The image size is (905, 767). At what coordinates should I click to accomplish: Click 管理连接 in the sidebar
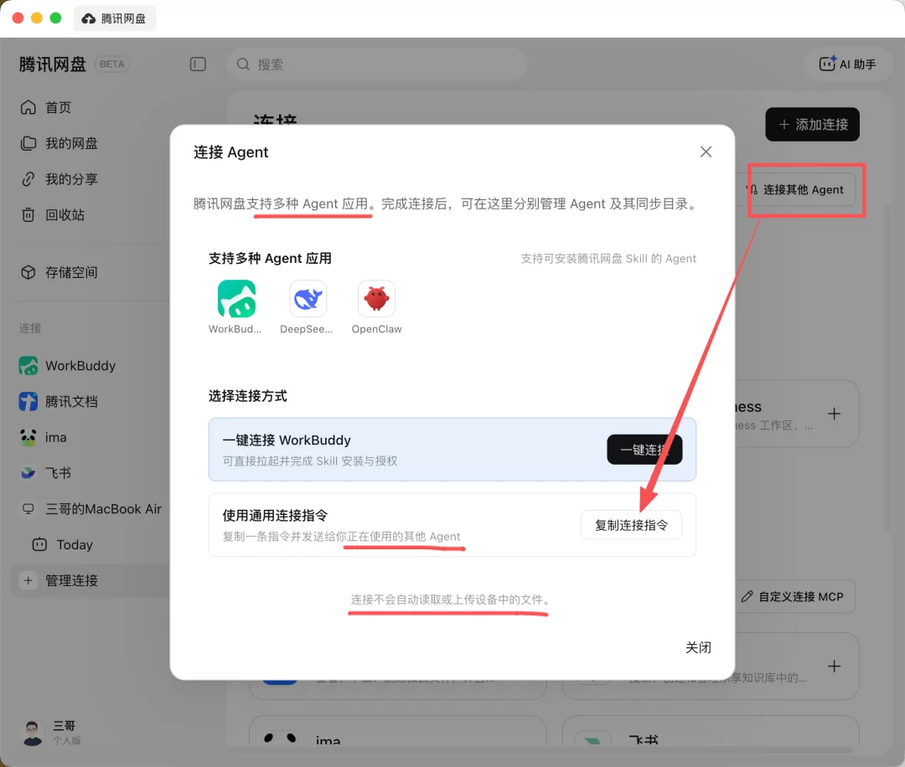pos(90,580)
